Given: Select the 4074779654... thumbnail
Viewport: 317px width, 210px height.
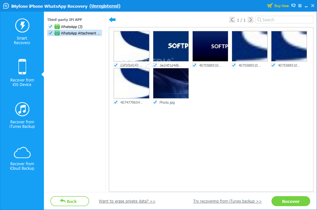Looking at the screenshot, I should click(131, 83).
